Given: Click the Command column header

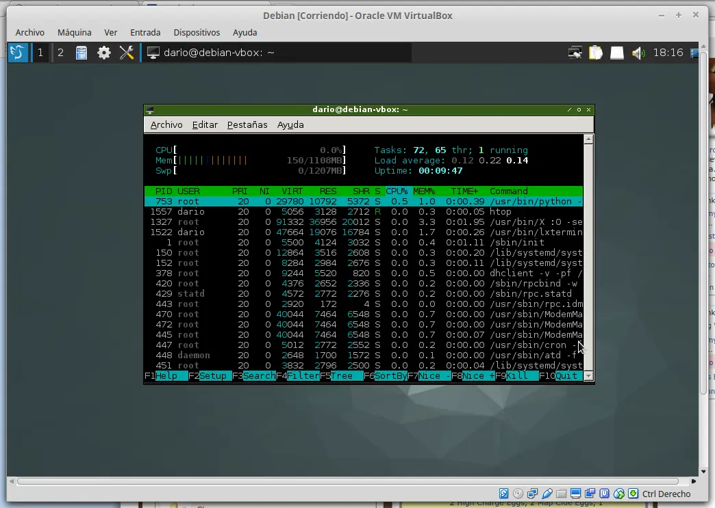Looking at the screenshot, I should pyautogui.click(x=509, y=191).
